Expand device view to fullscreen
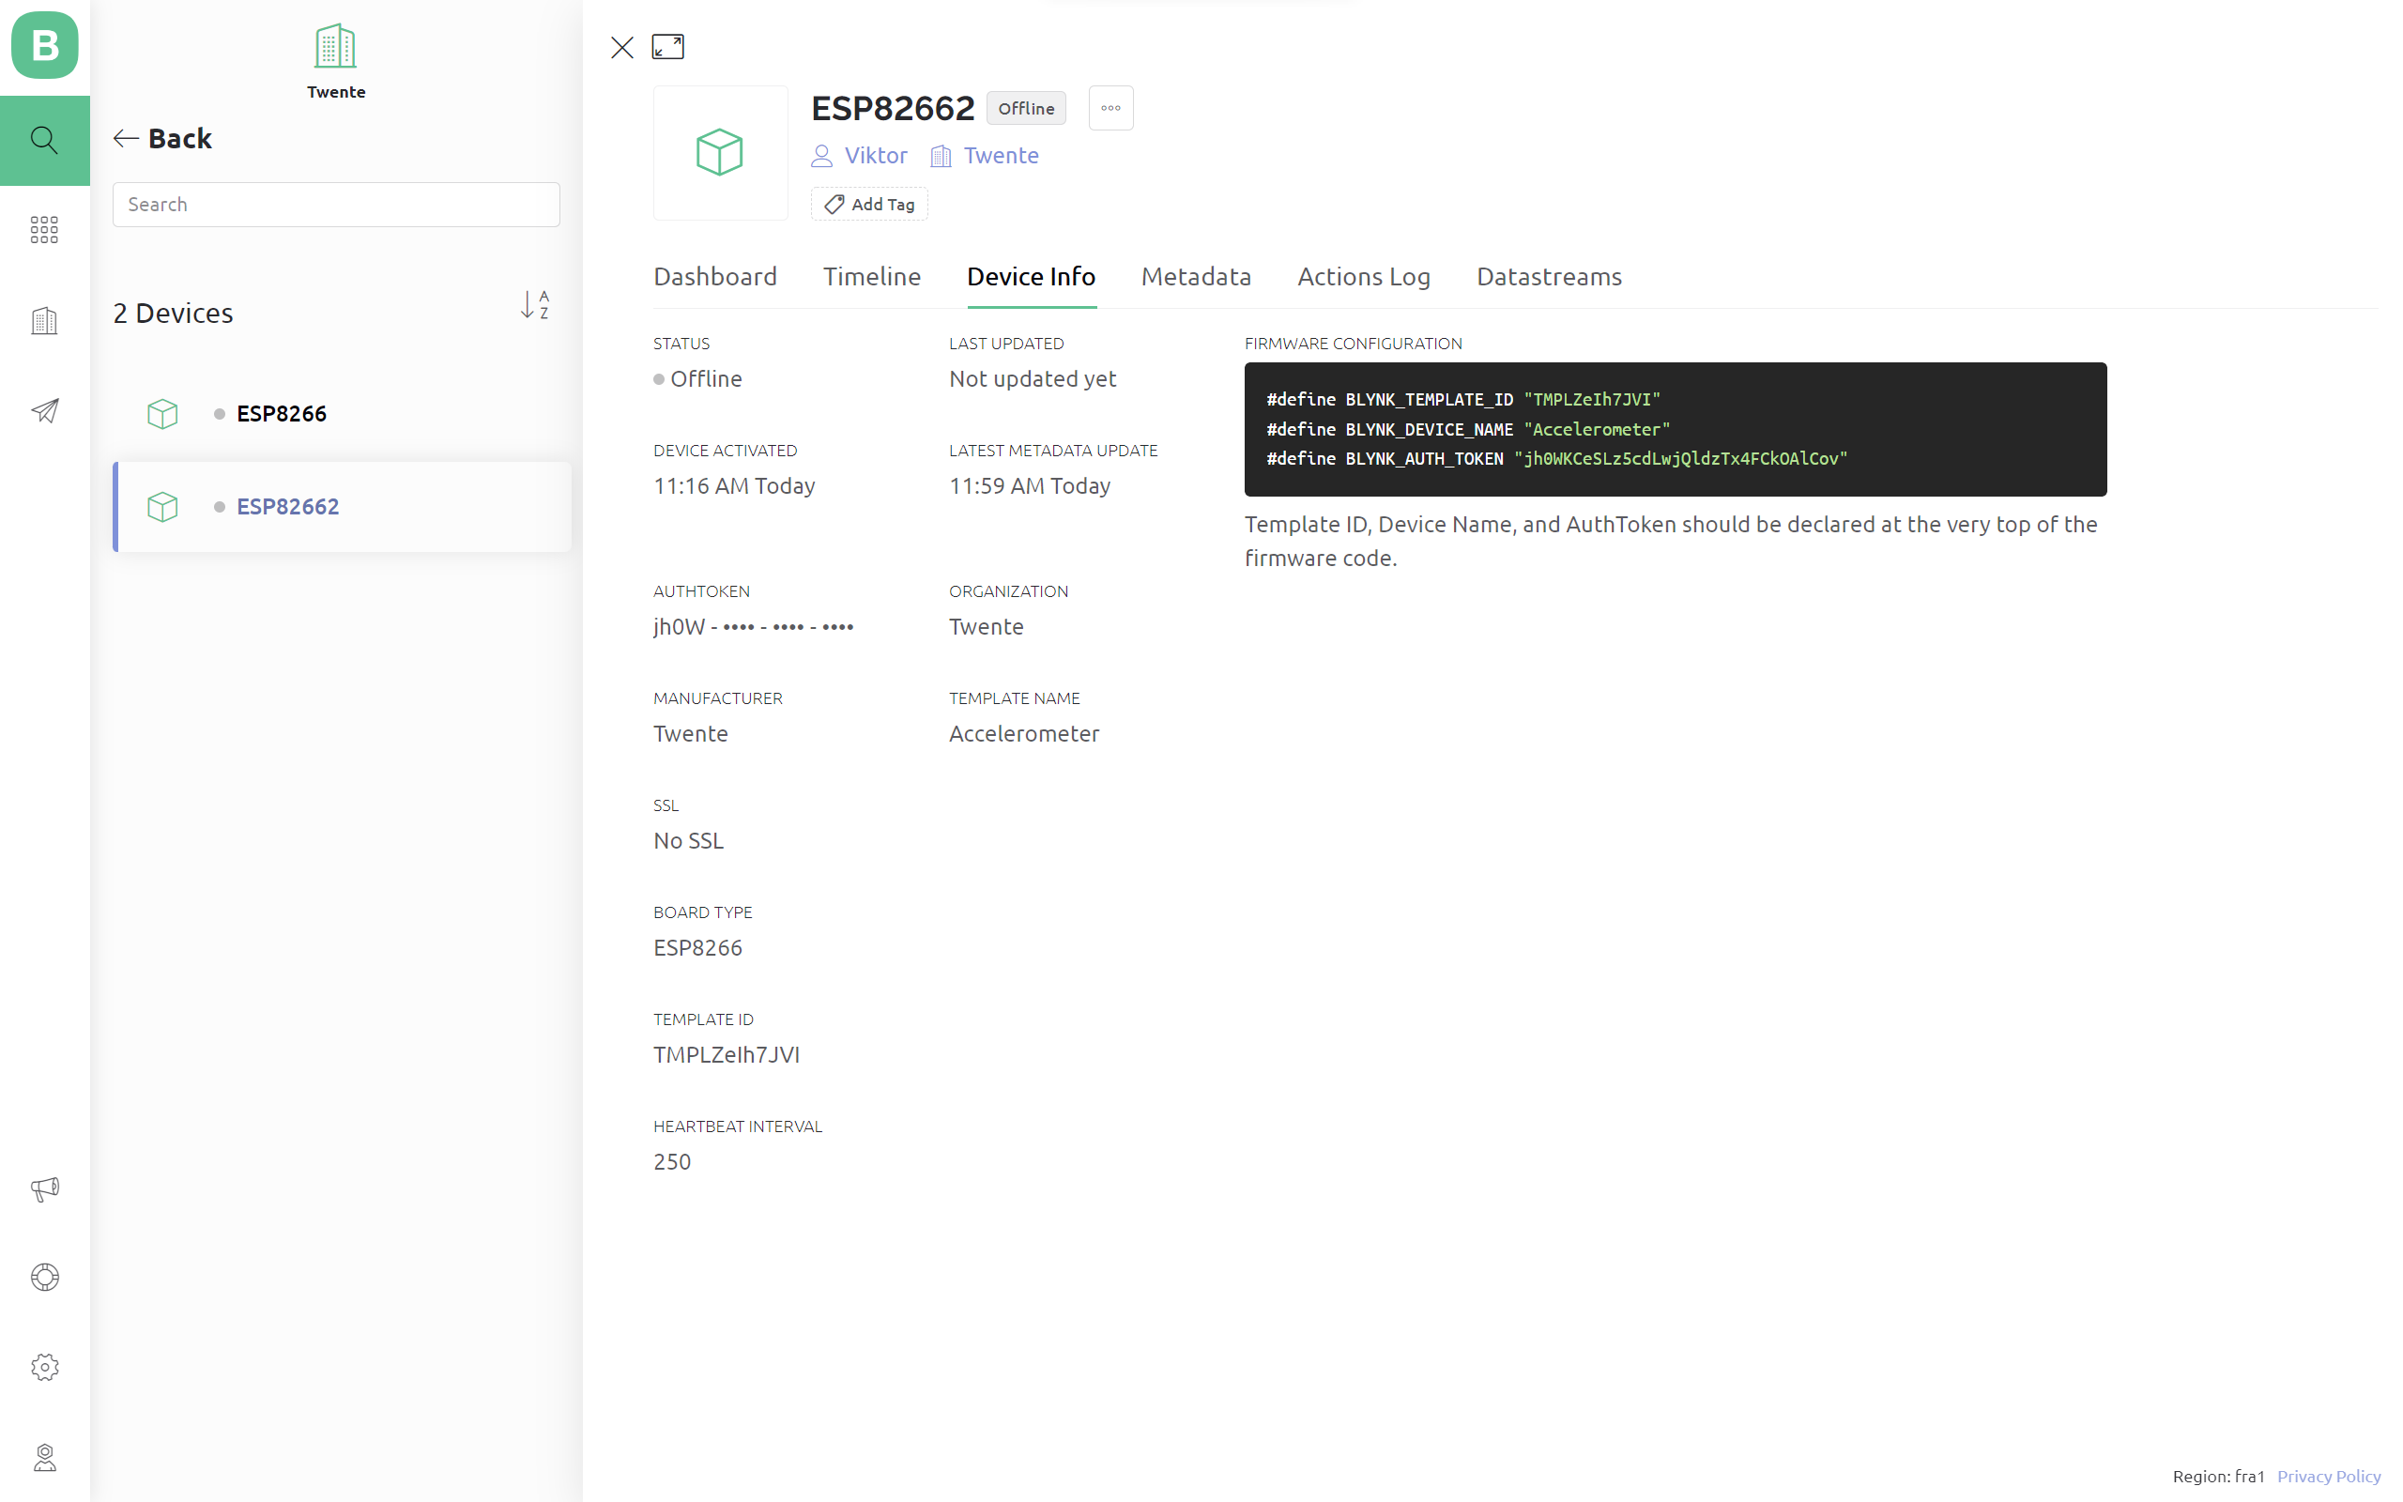This screenshot has height=1502, width=2403. click(x=667, y=47)
